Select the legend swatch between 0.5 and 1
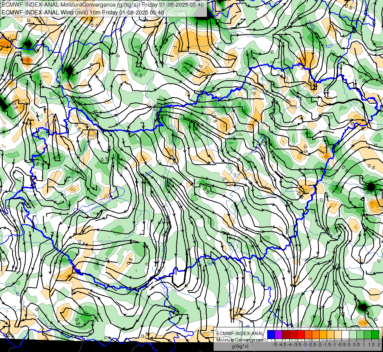The image size is (383, 352). tap(360, 334)
